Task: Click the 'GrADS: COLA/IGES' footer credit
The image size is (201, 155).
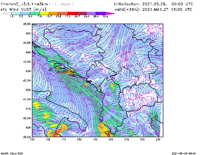Action: [12, 153]
